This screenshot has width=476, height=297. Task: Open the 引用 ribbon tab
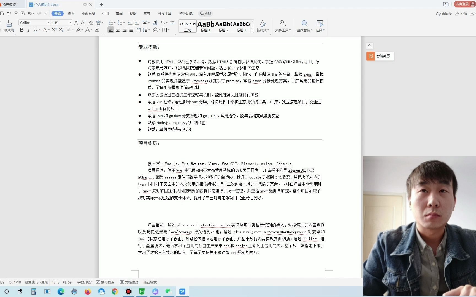pyautogui.click(x=105, y=13)
